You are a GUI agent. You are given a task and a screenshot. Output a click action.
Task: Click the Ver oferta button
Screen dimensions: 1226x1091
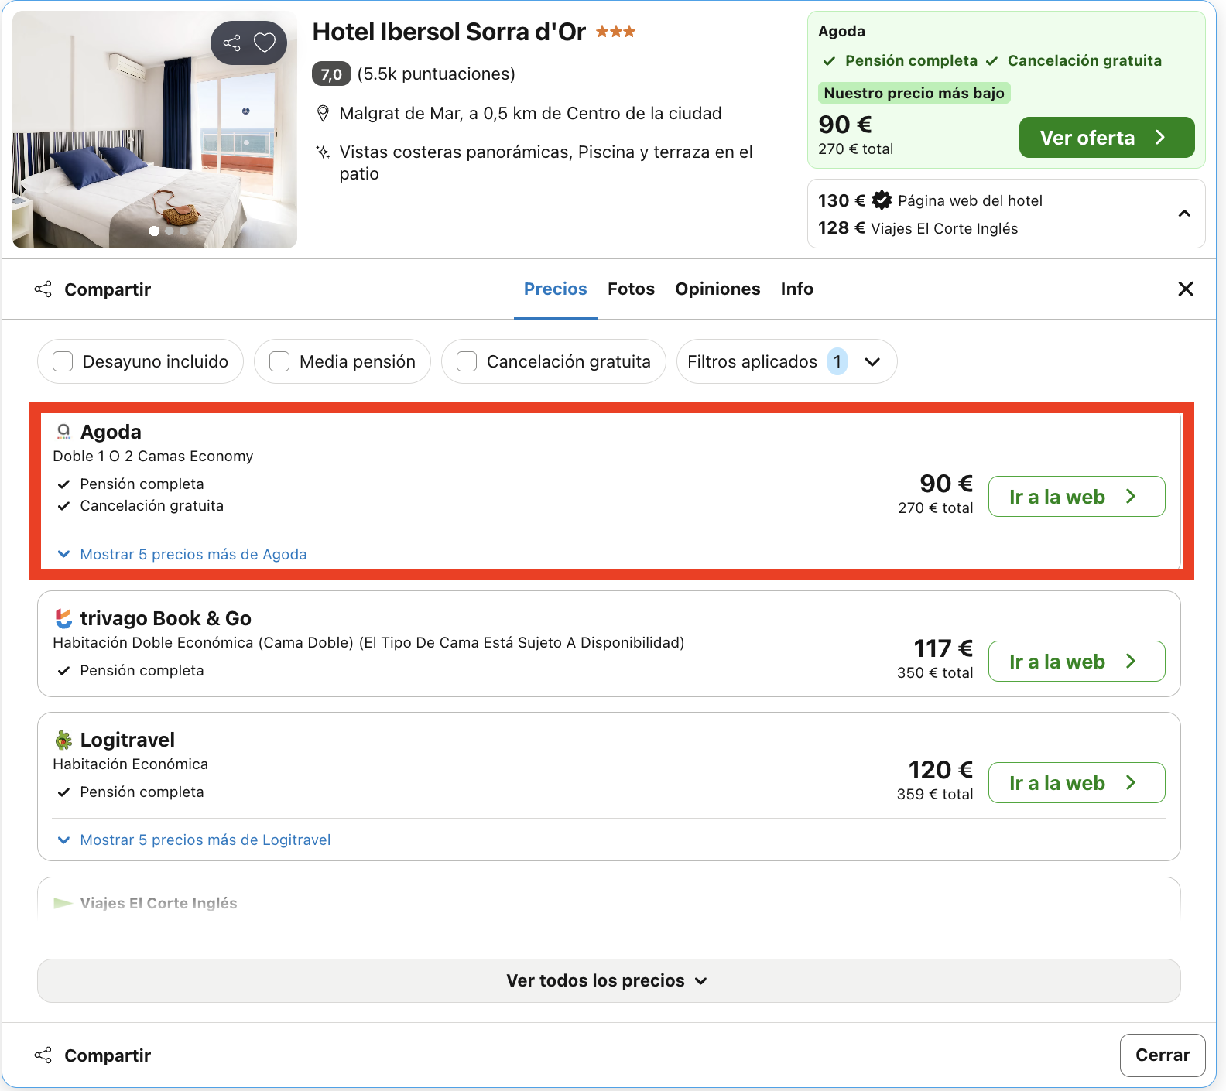click(x=1106, y=138)
